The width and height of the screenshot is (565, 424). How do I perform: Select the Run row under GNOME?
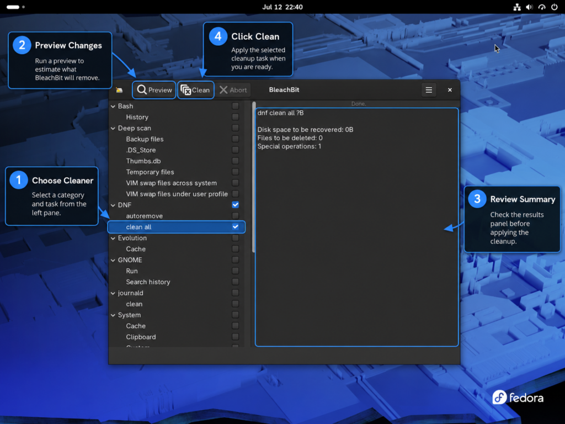[176, 271]
